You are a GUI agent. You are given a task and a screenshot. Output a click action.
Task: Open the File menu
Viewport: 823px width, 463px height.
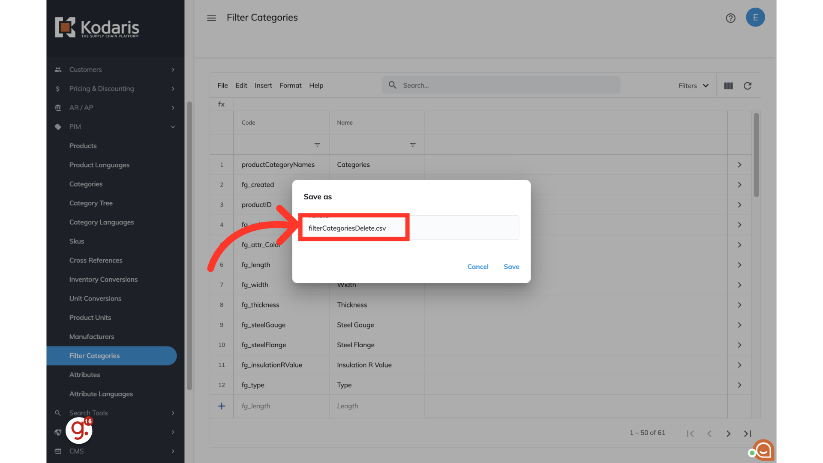pos(222,85)
